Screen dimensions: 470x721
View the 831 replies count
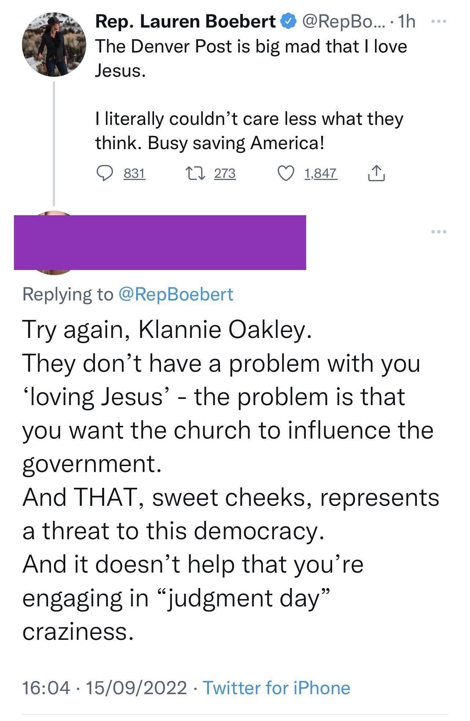[135, 173]
